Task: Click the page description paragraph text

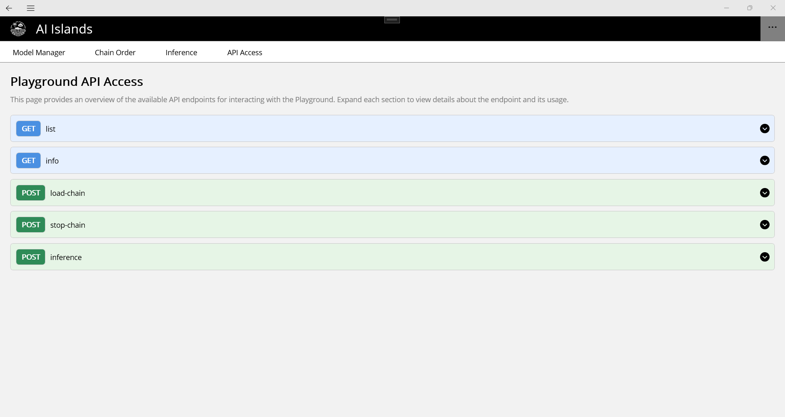Action: coord(289,99)
